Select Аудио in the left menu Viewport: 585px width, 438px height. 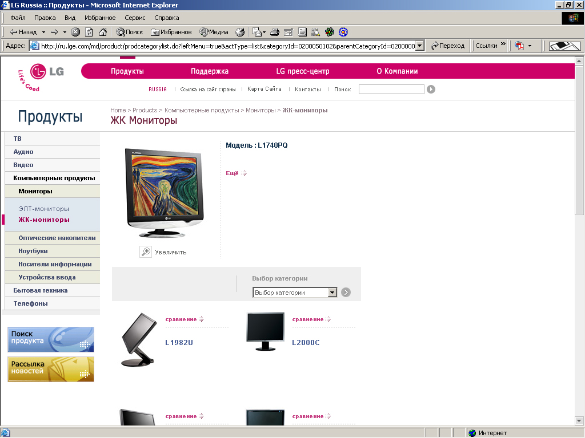click(53, 152)
